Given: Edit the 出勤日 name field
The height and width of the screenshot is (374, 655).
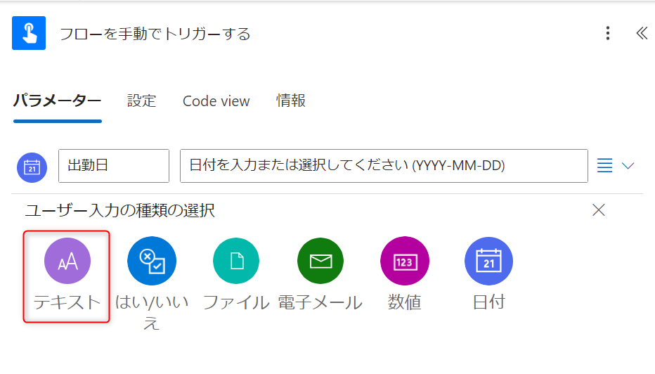Looking at the screenshot, I should coord(114,166).
